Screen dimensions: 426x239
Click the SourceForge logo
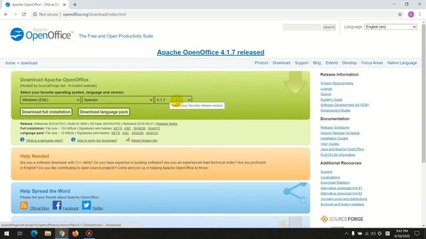(342, 219)
